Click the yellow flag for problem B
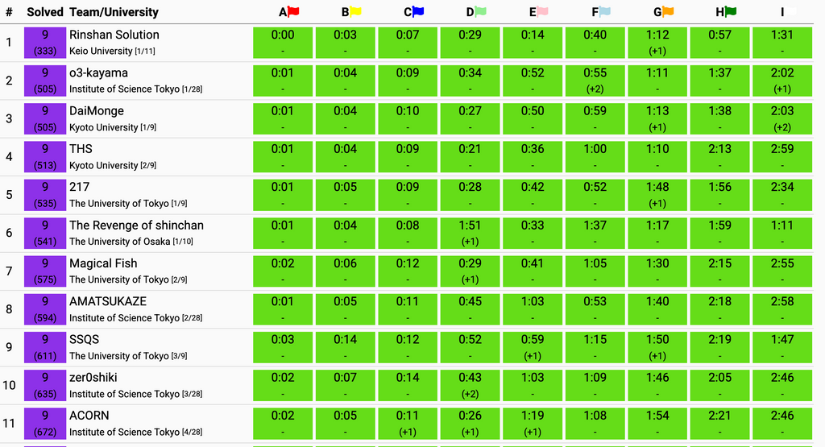 point(356,11)
